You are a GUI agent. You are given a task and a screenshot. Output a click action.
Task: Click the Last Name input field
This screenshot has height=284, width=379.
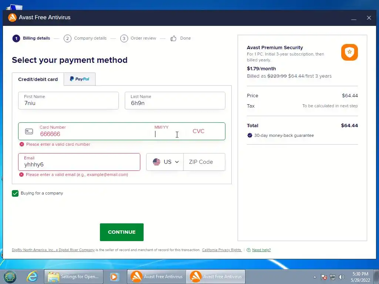(x=175, y=101)
